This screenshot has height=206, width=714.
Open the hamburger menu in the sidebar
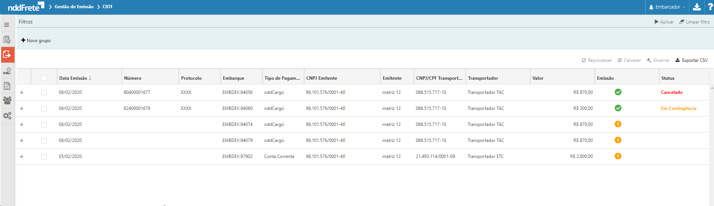7,25
